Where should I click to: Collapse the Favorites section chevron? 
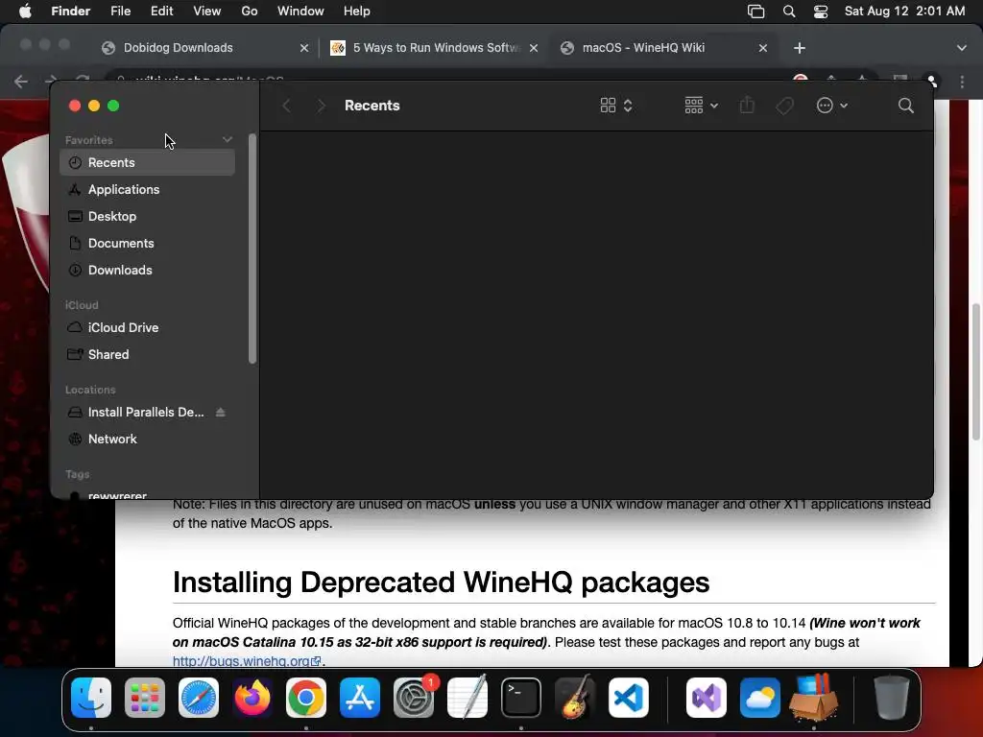pos(227,140)
